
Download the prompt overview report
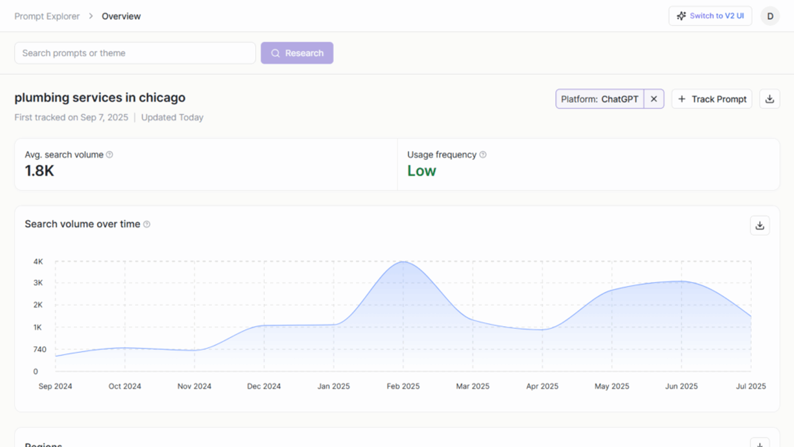coord(770,99)
